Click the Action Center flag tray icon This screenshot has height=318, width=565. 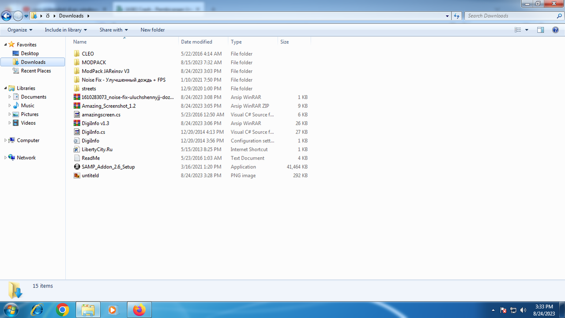coord(503,310)
